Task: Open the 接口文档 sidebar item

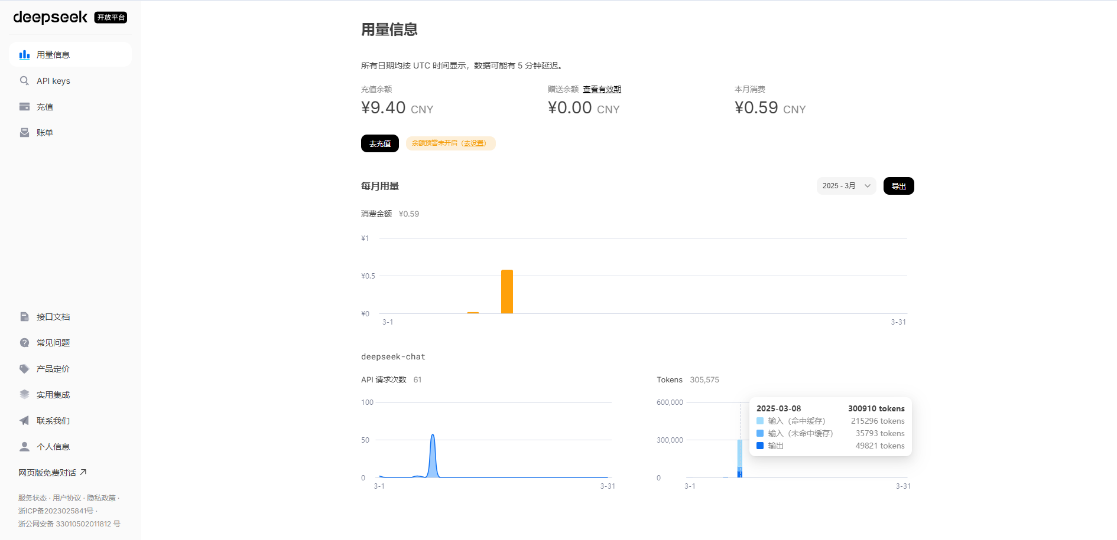Action: [70, 317]
